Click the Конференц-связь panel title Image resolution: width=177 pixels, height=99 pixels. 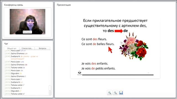click(14, 5)
